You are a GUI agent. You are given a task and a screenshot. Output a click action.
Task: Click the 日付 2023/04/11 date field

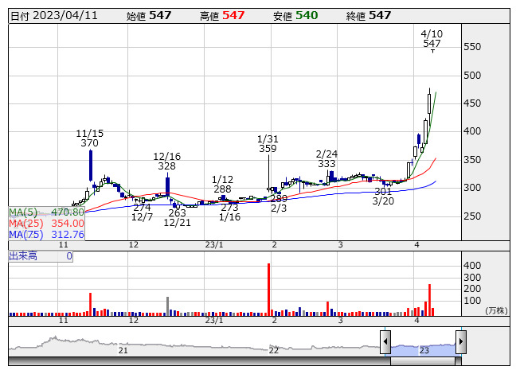[x=53, y=15]
